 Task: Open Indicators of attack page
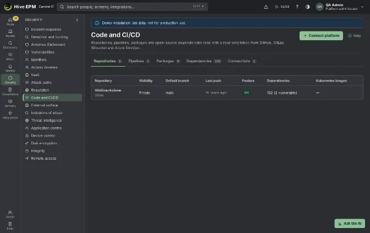click(x=52, y=113)
